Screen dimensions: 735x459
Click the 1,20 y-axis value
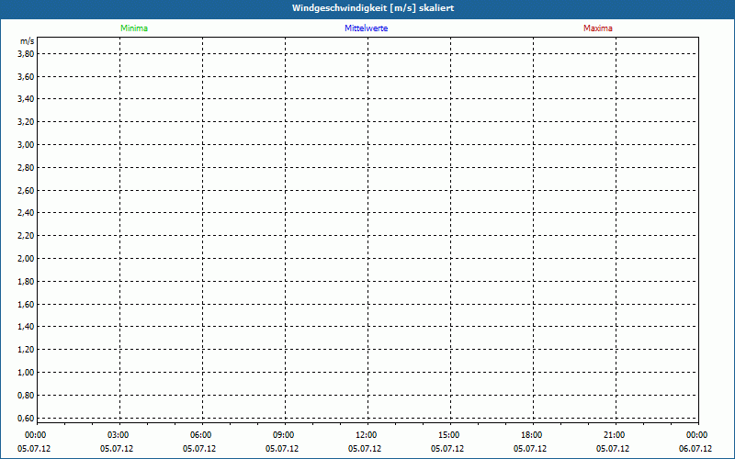click(x=26, y=350)
